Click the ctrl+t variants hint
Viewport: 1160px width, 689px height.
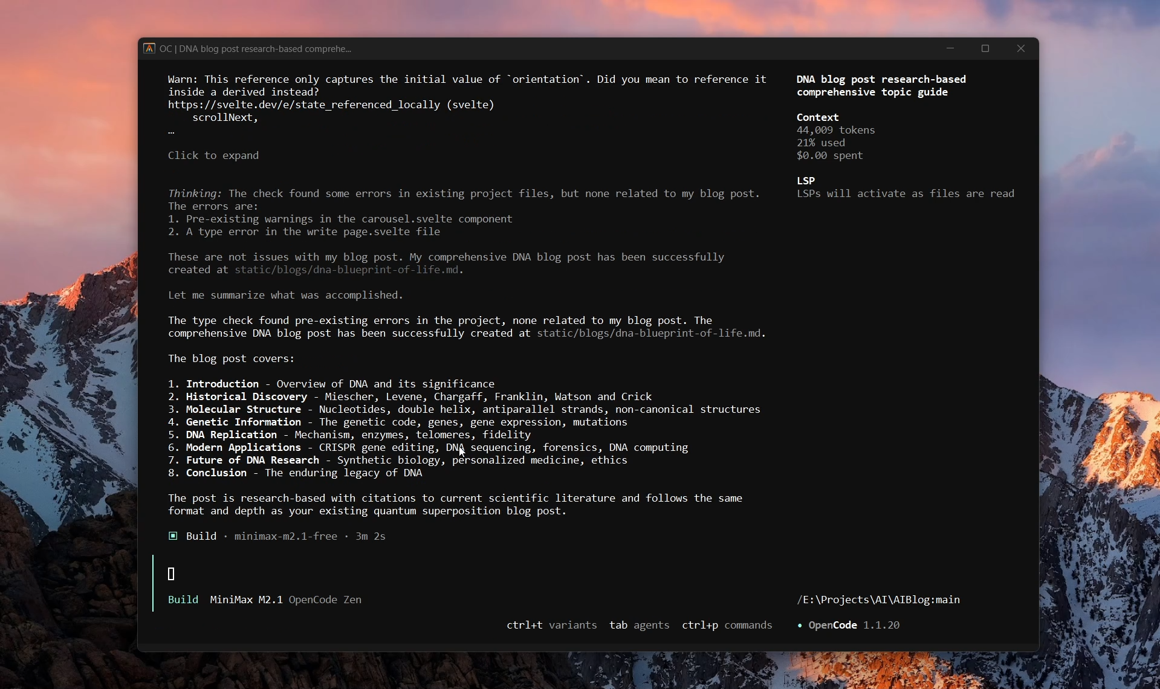coord(551,625)
